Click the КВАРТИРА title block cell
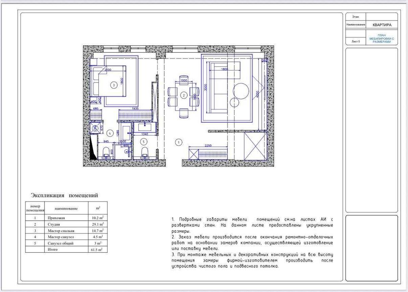This screenshot has height=292, width=408. (x=382, y=25)
